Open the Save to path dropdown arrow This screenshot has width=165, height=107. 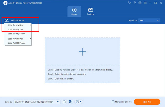coord(58,102)
